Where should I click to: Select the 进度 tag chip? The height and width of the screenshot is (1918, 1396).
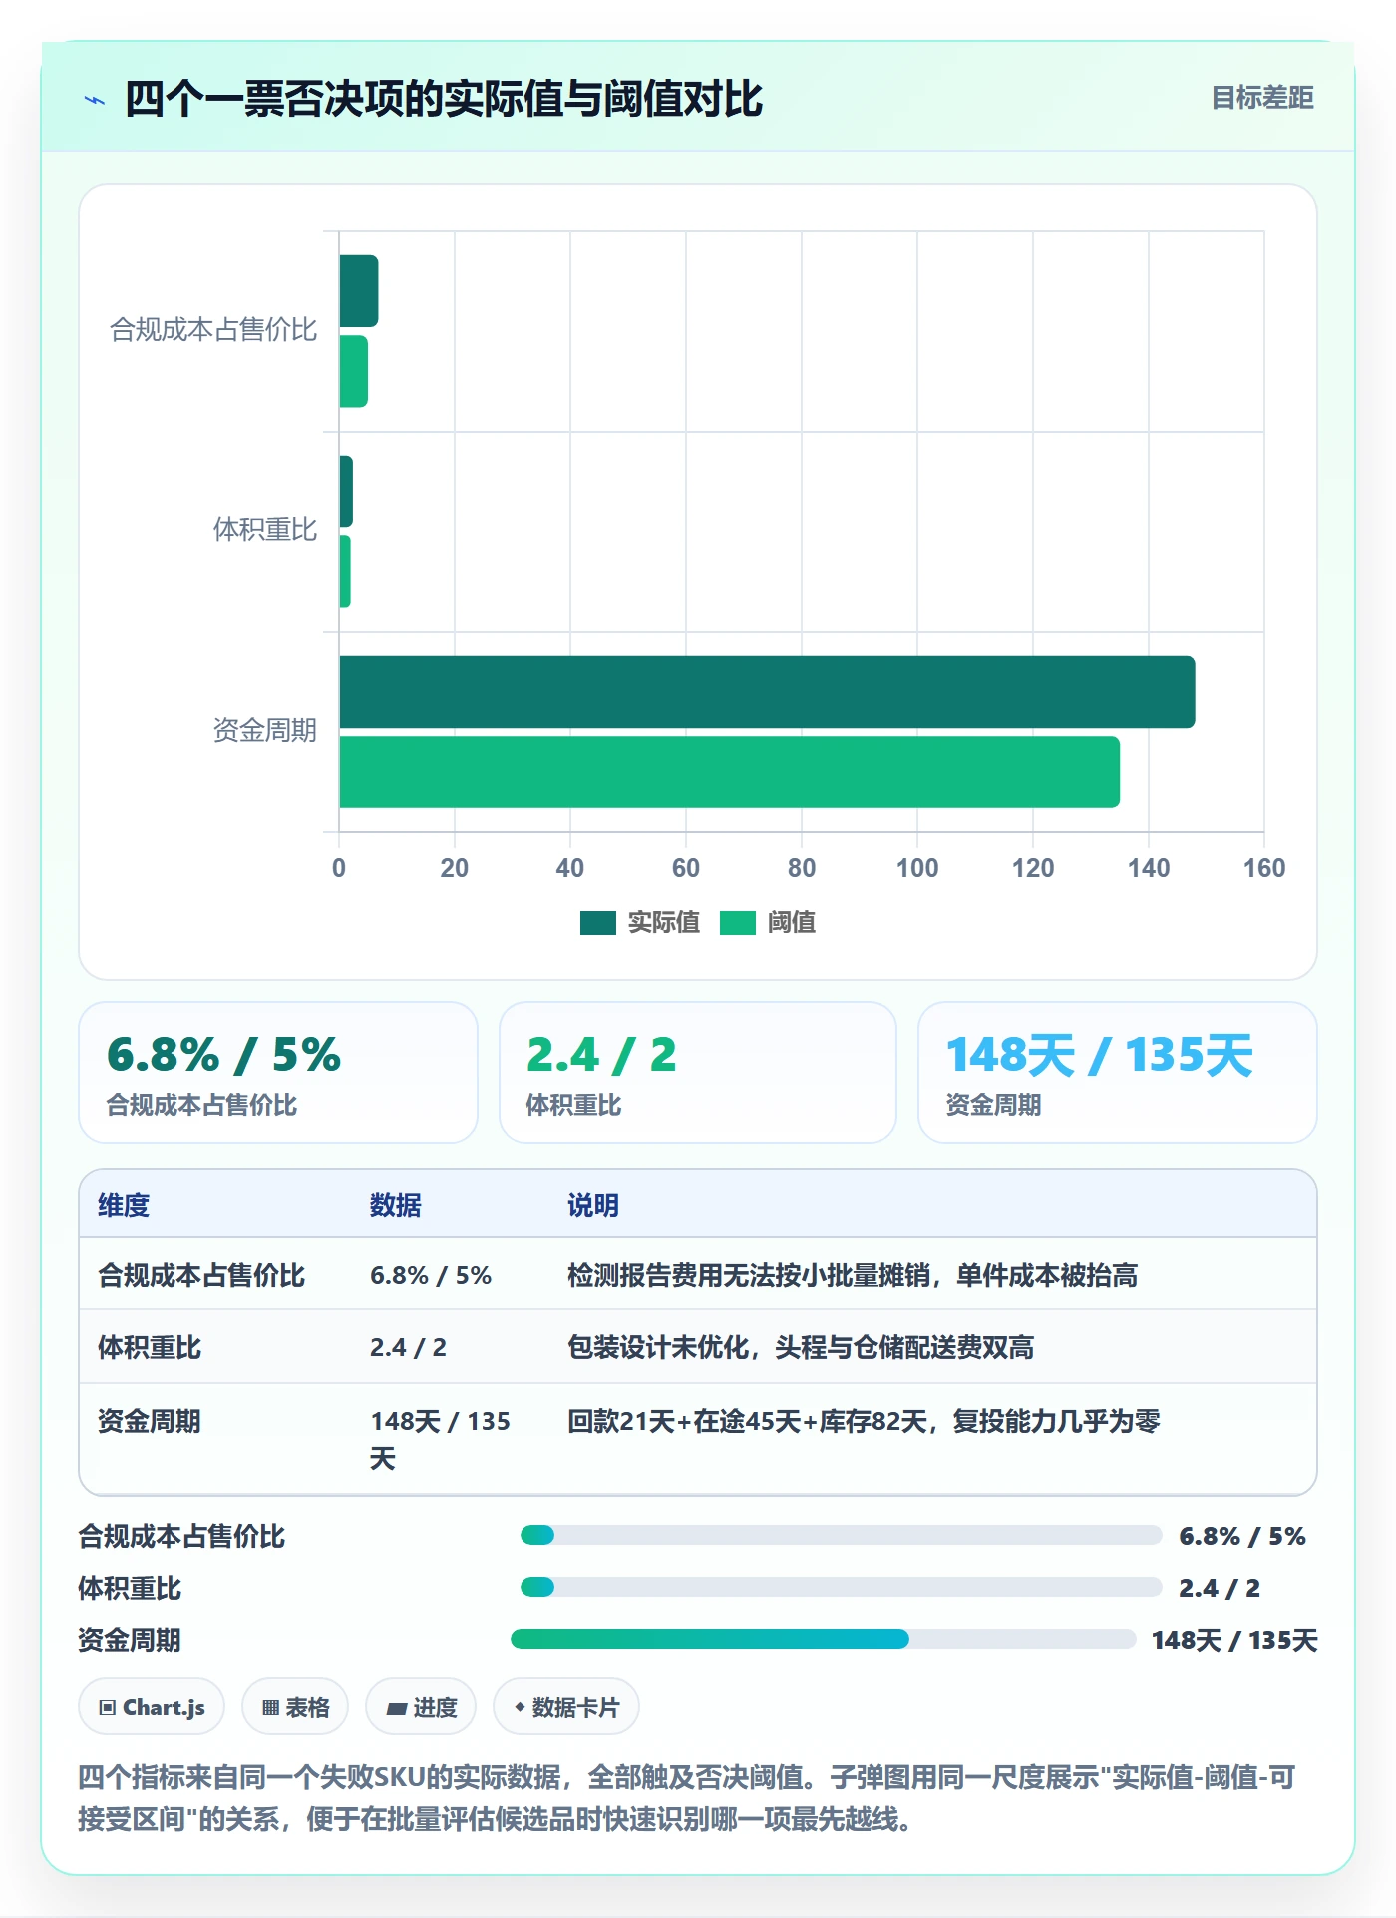pyautogui.click(x=421, y=1707)
